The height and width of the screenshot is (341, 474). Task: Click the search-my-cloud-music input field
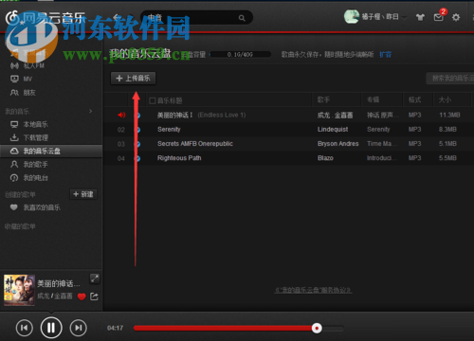point(450,78)
